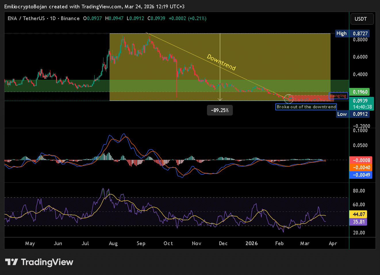
Task: Click the 2026 label on the time axis
Action: coord(252,243)
